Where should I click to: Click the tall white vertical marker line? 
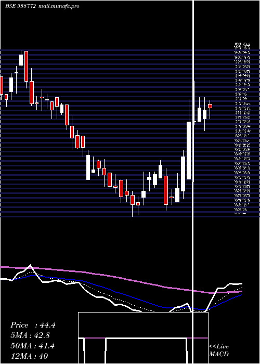[193, 182]
